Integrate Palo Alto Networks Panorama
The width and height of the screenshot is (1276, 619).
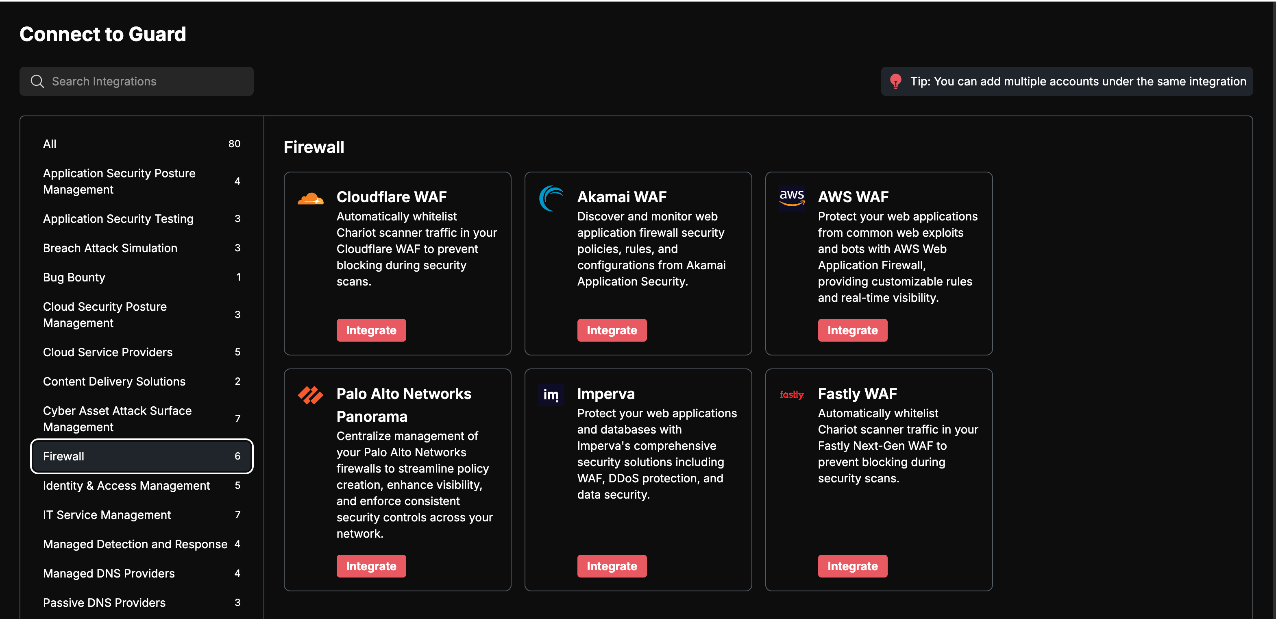pyautogui.click(x=371, y=566)
